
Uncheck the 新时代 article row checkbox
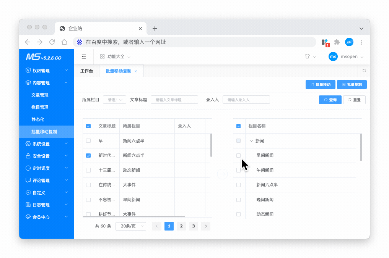(x=88, y=155)
